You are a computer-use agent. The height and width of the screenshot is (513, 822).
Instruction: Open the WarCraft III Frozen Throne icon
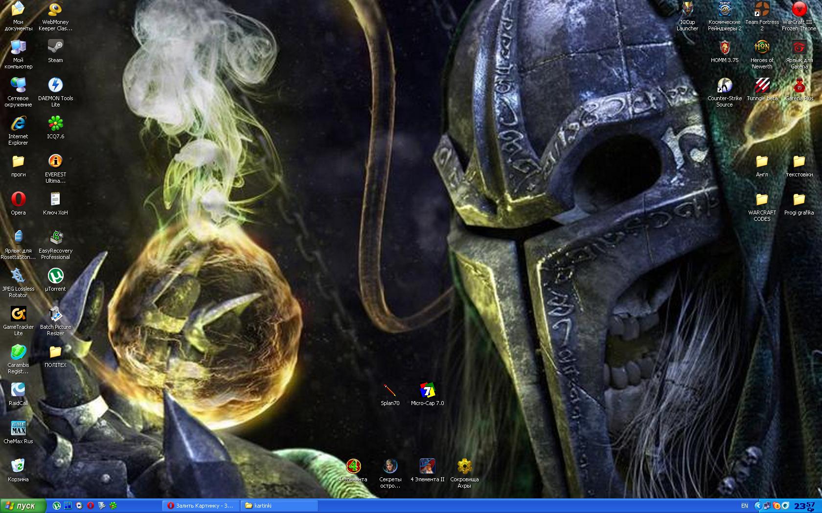coord(799,16)
